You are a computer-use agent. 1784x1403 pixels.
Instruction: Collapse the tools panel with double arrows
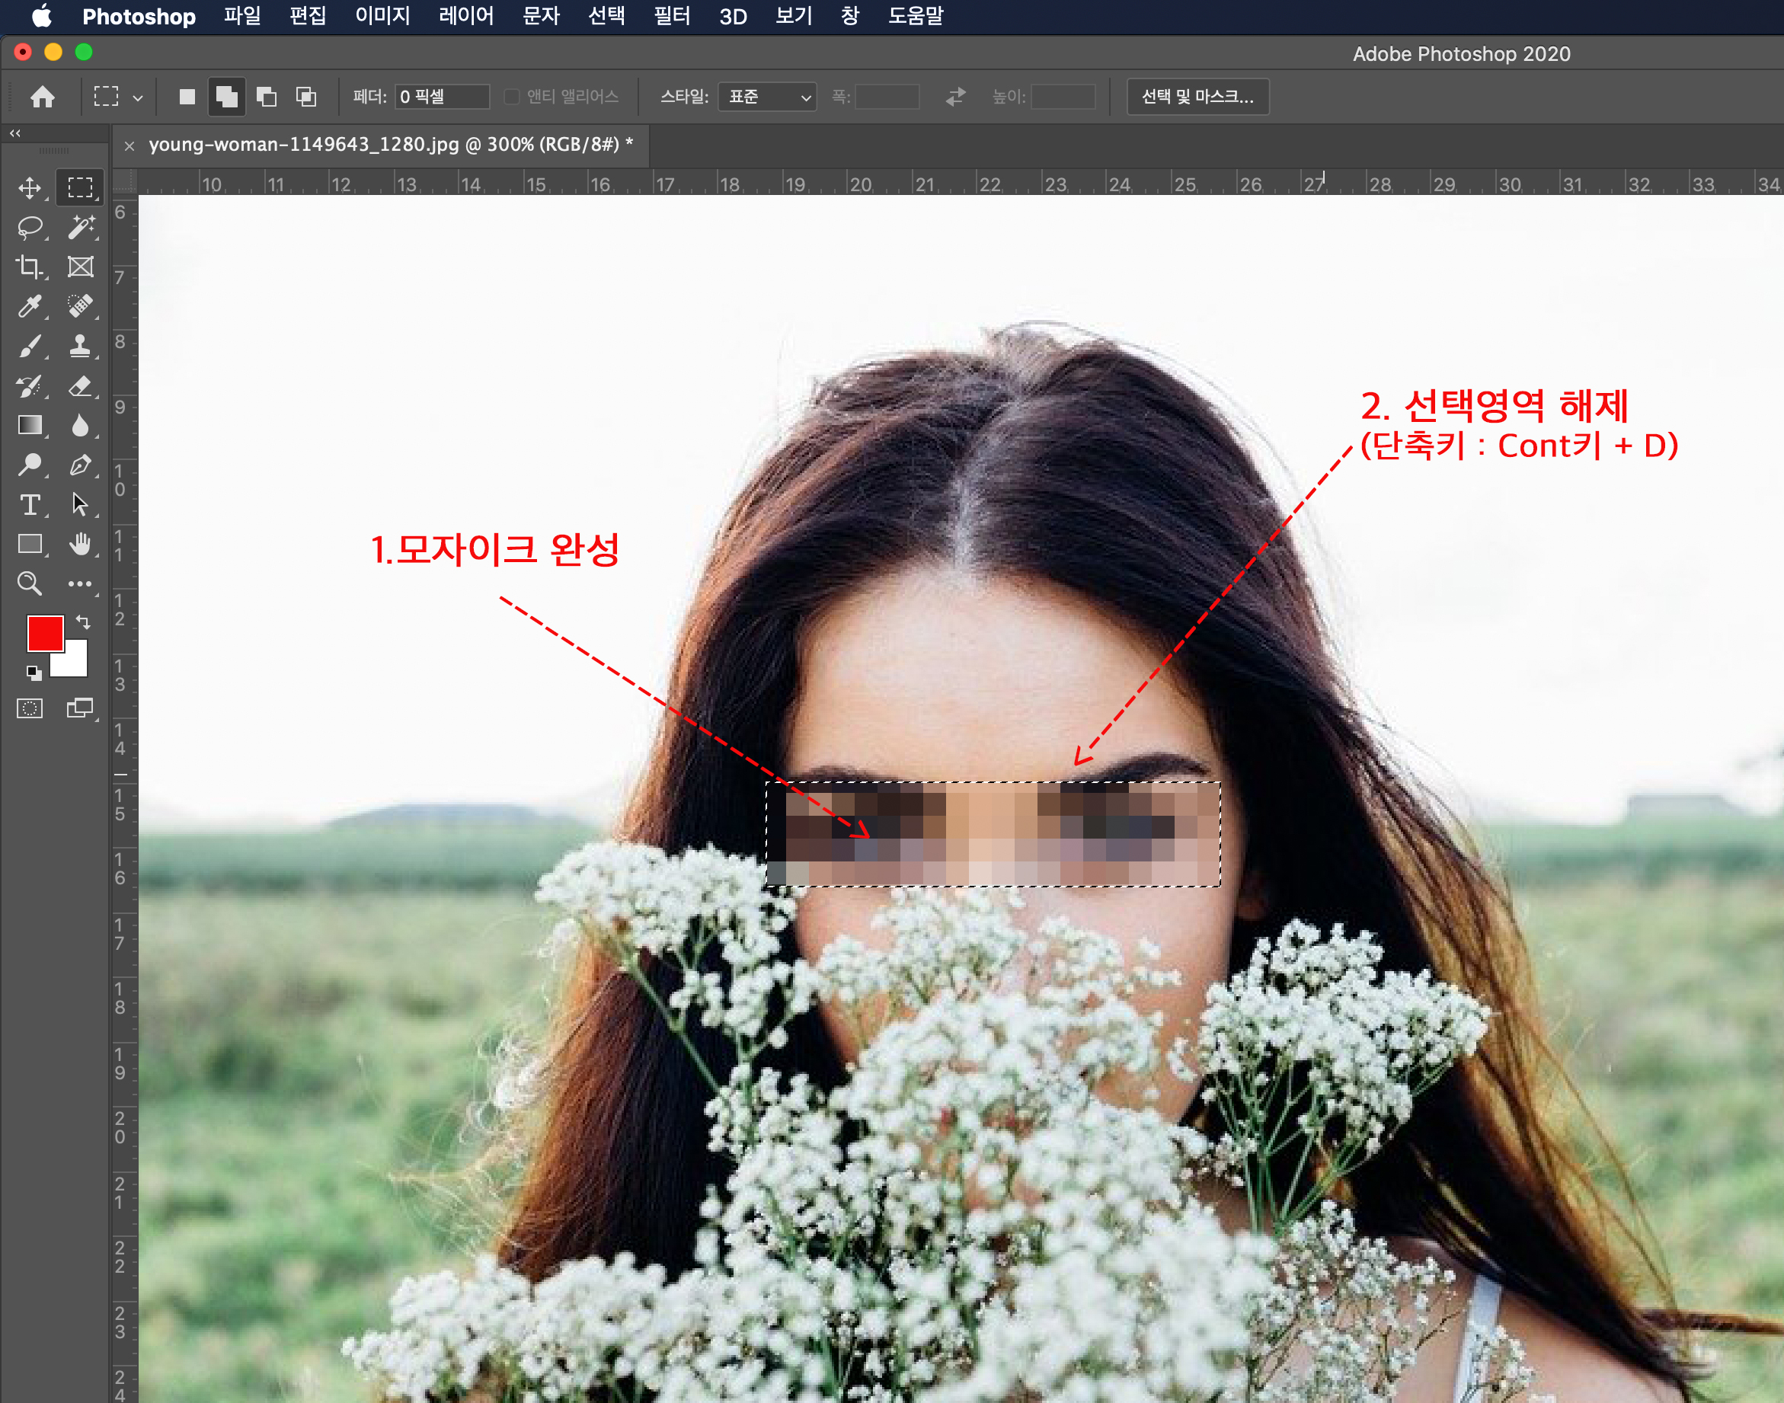click(x=14, y=133)
